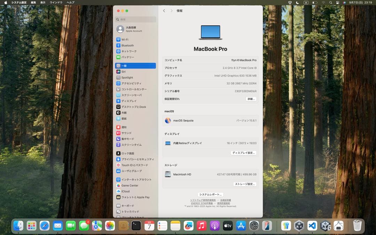Screen dimensions: 376x235
Task: Launch Safari from the Dock
Action: point(44,226)
